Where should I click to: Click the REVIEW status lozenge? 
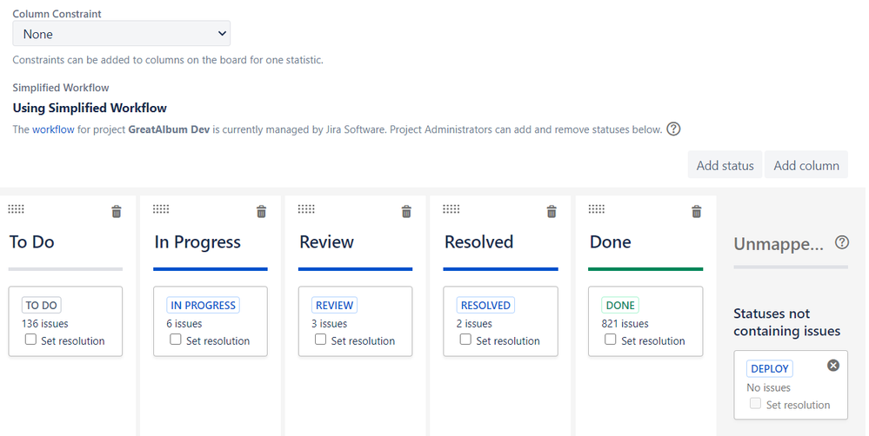pos(334,306)
